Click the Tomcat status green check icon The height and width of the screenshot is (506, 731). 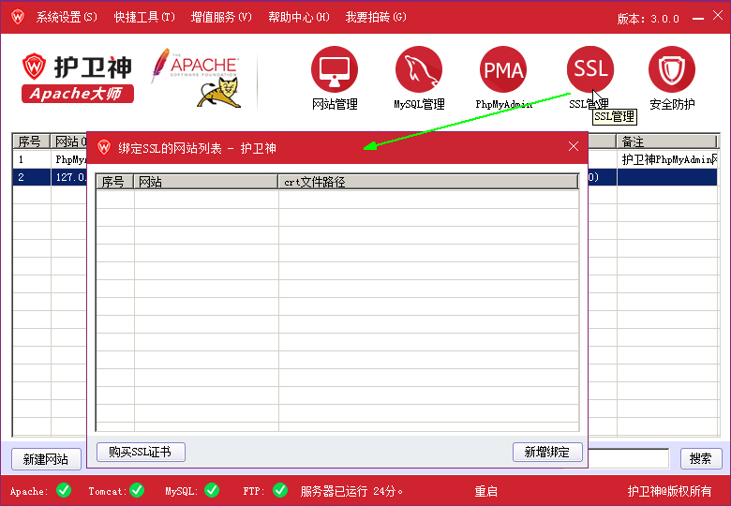coord(137,490)
